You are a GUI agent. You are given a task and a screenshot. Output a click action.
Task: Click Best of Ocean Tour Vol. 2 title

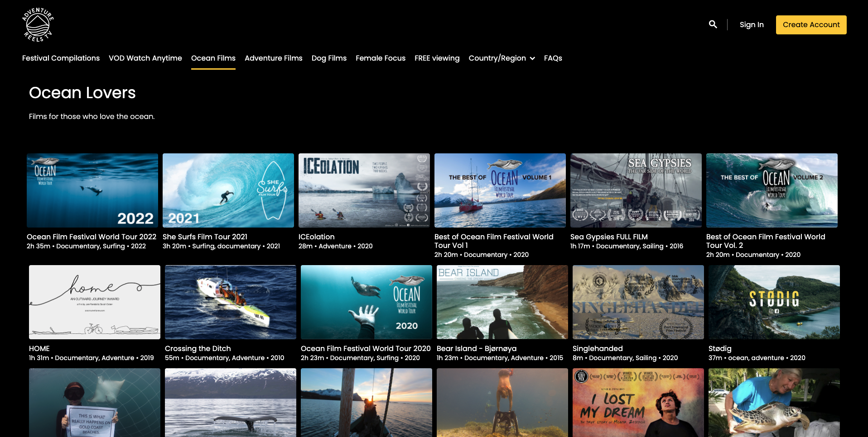[766, 241]
